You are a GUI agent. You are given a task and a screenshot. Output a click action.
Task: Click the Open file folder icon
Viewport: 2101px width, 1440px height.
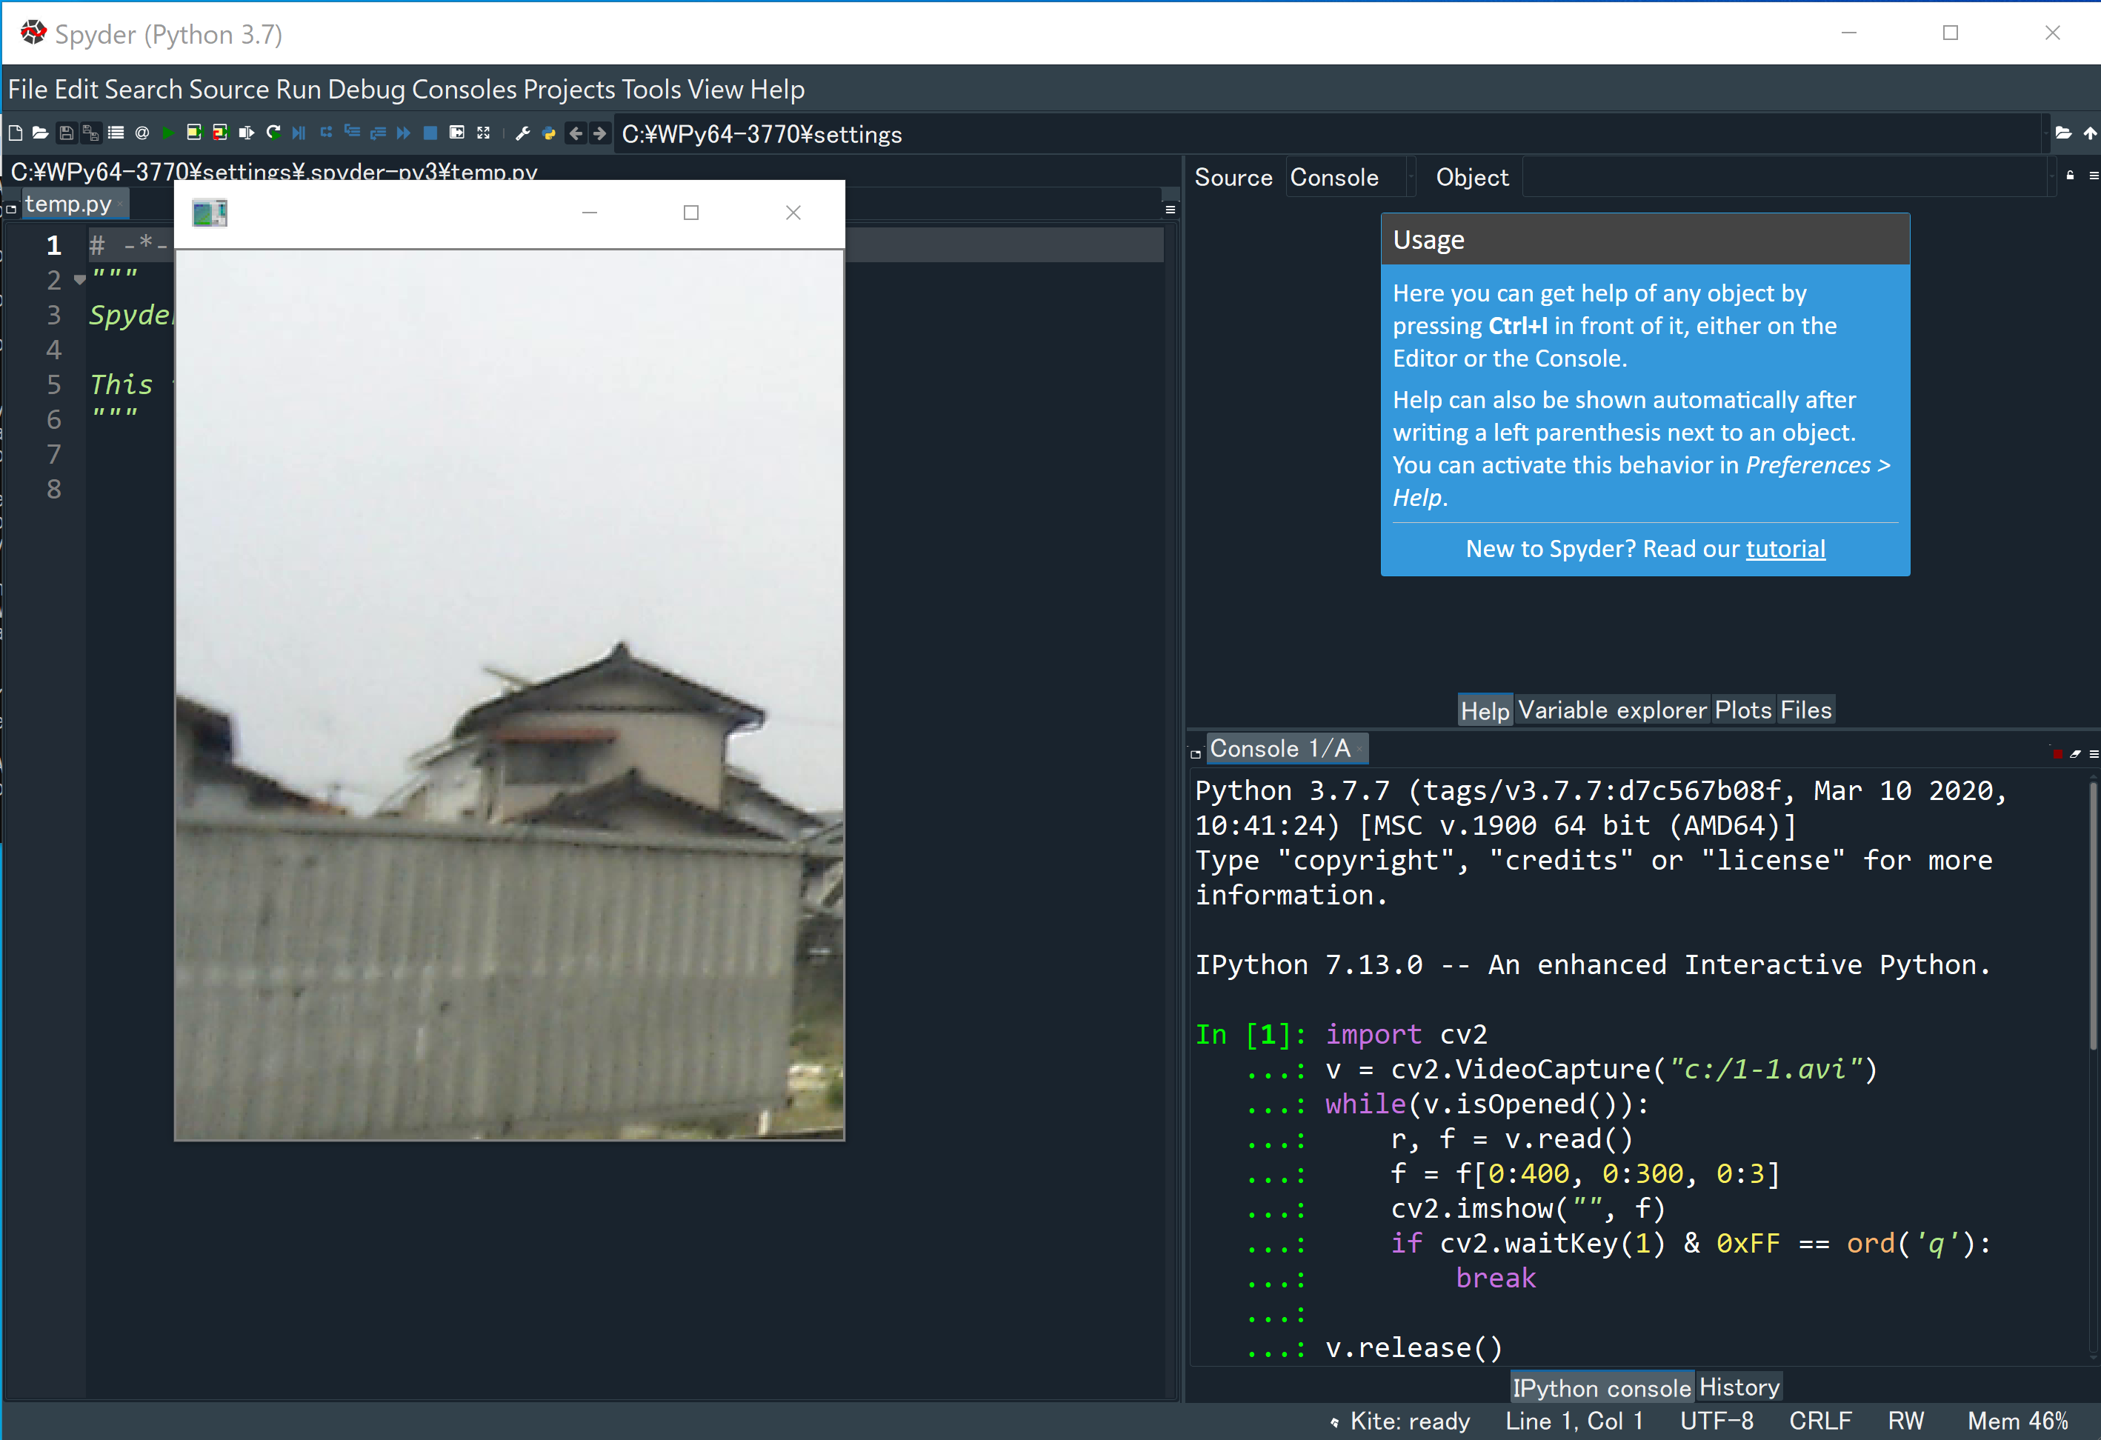coord(40,134)
